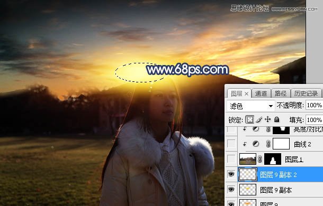
Task: Switch to the 路径 tab
Action: 281,93
